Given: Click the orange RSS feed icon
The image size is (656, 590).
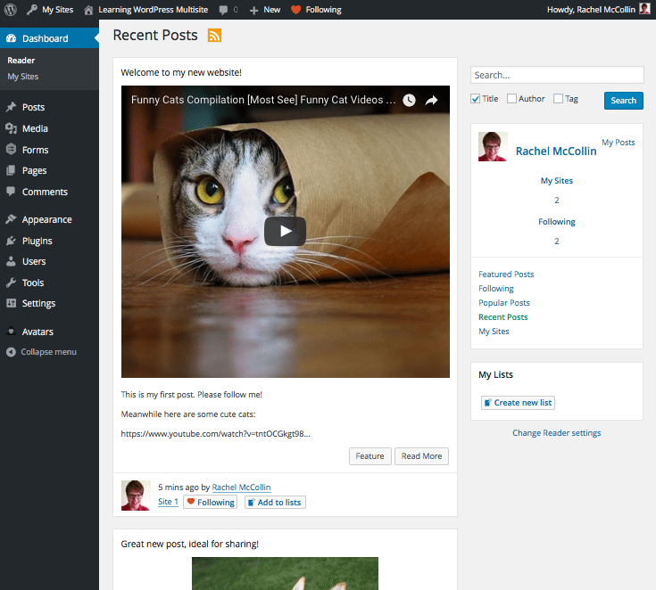Looking at the screenshot, I should [214, 35].
